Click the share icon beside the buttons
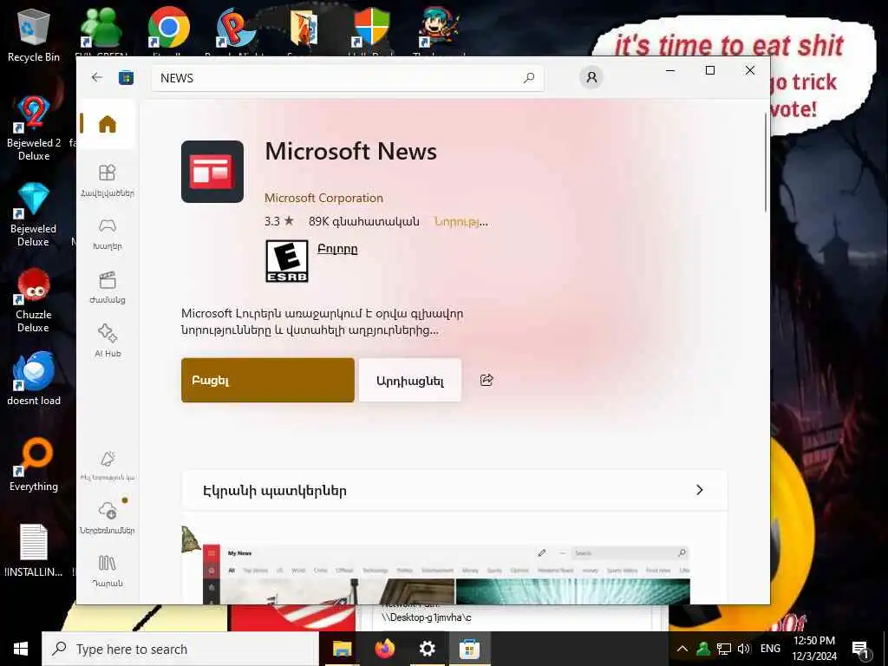The image size is (888, 666). point(486,380)
